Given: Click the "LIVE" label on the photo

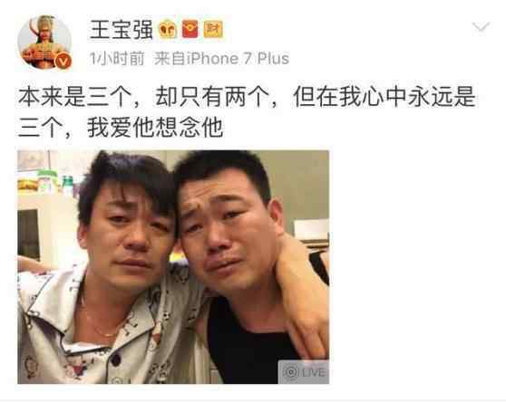Looking at the screenshot, I should (314, 372).
